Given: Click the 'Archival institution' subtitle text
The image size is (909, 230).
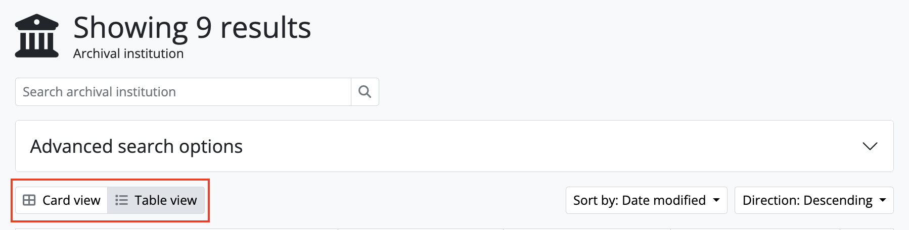Looking at the screenshot, I should pyautogui.click(x=128, y=53).
